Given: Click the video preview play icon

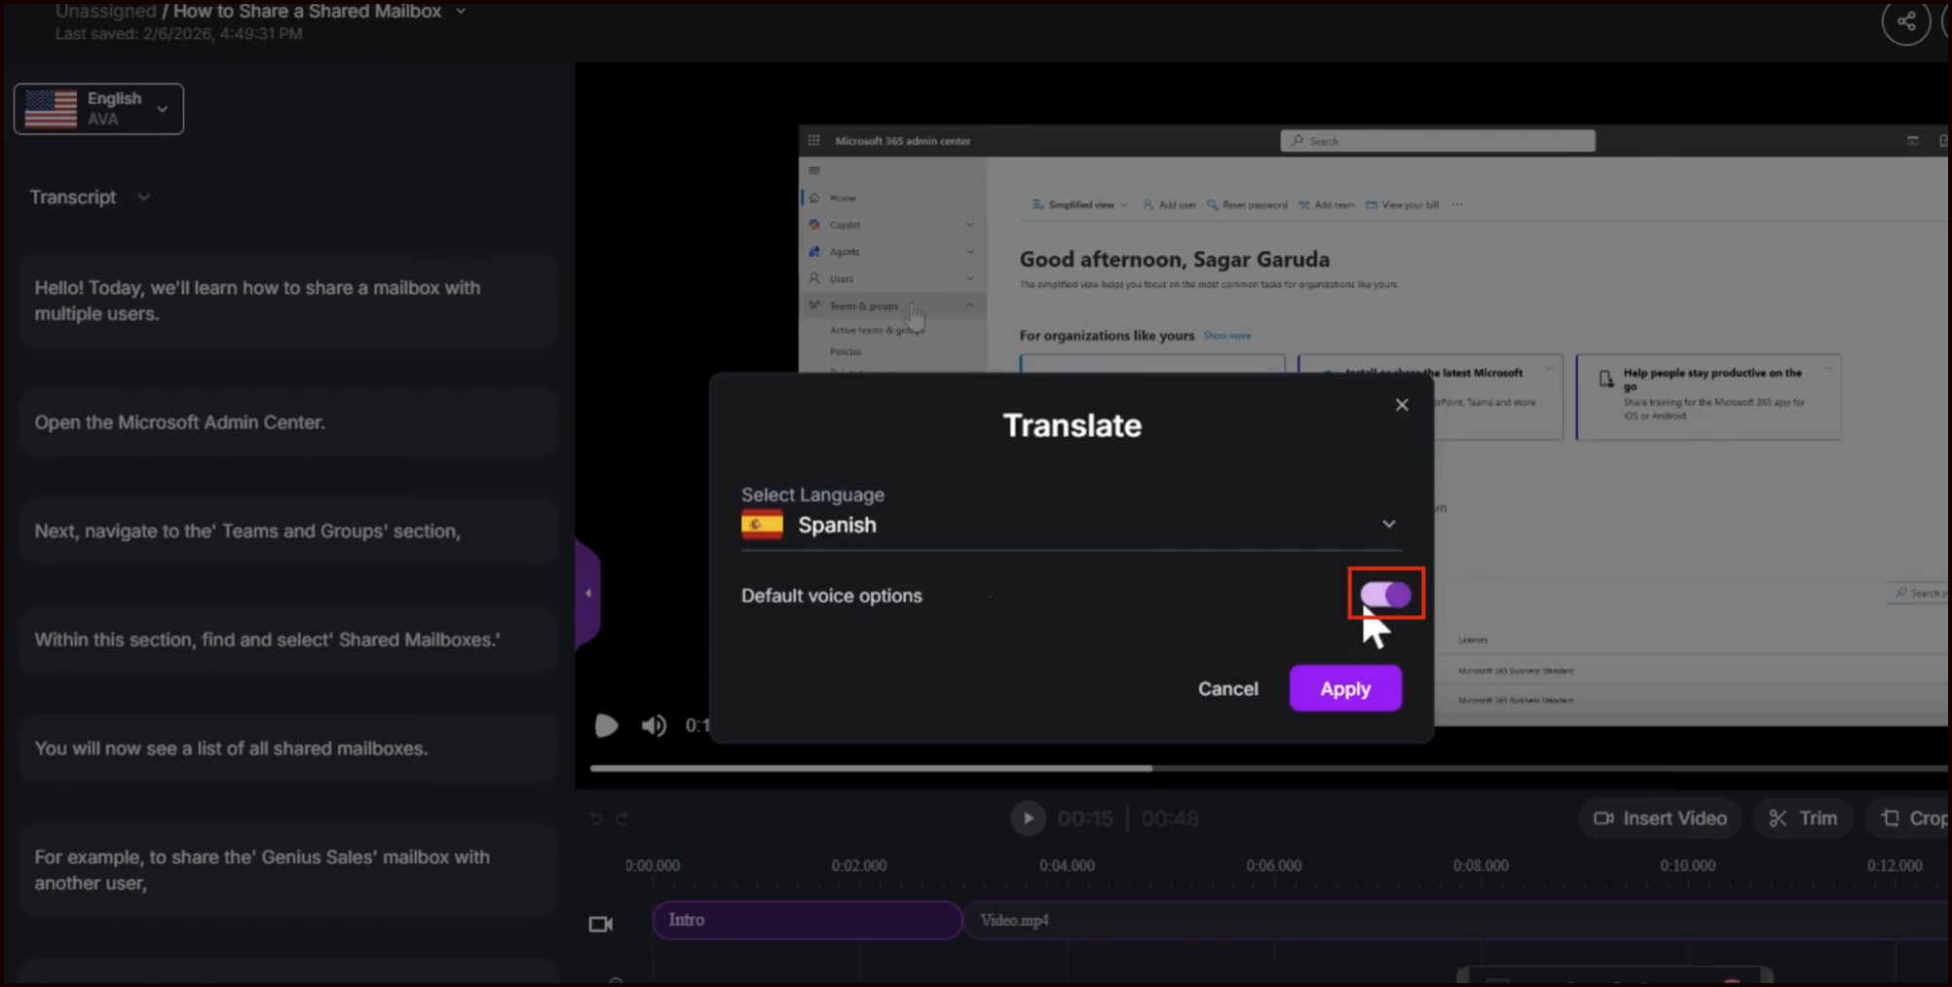Looking at the screenshot, I should pyautogui.click(x=606, y=725).
